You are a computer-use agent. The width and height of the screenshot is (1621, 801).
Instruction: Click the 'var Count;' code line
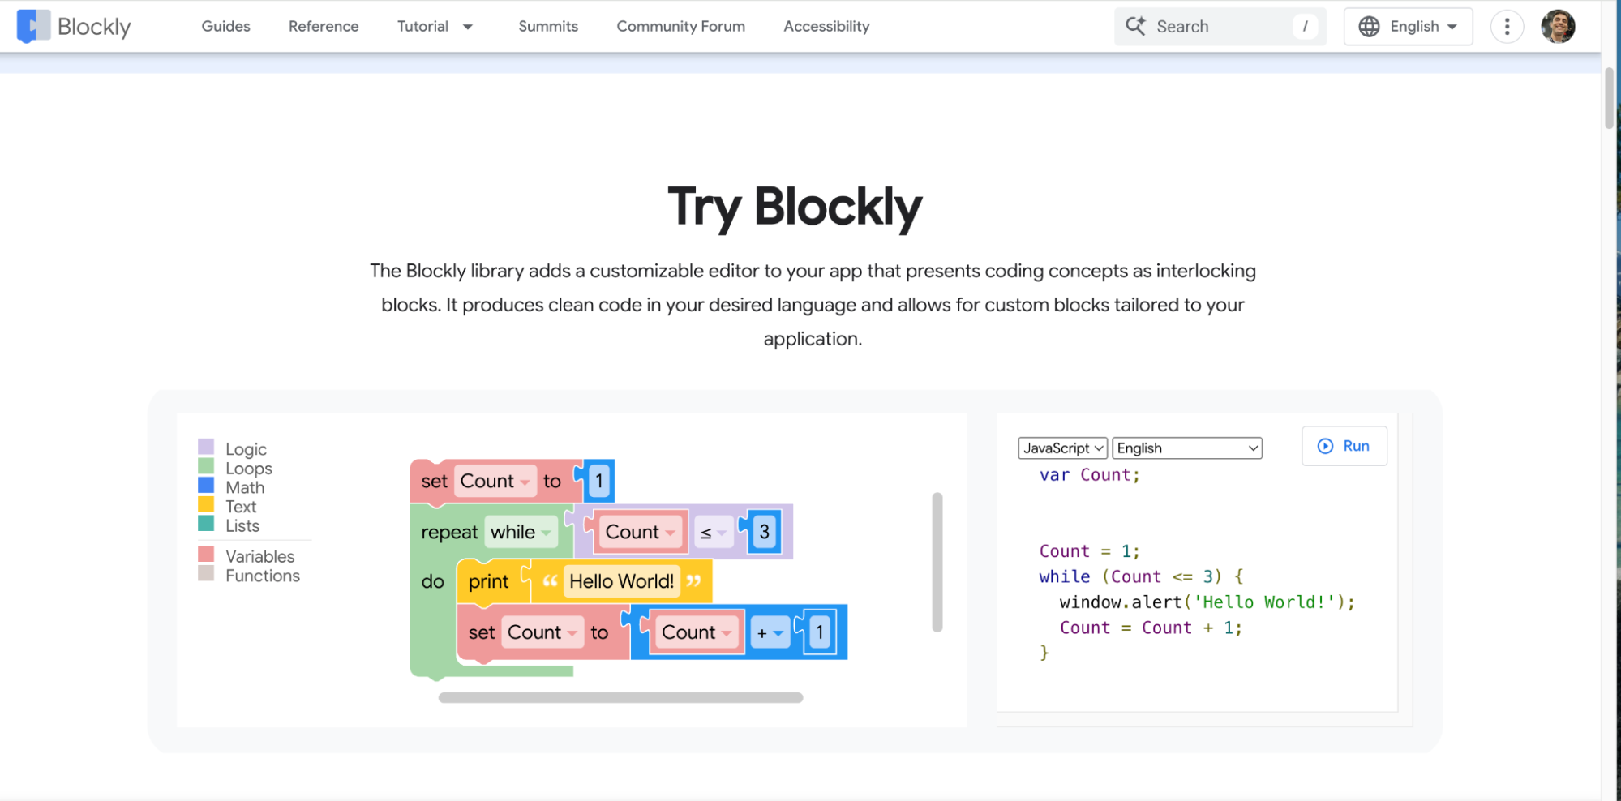click(1089, 475)
